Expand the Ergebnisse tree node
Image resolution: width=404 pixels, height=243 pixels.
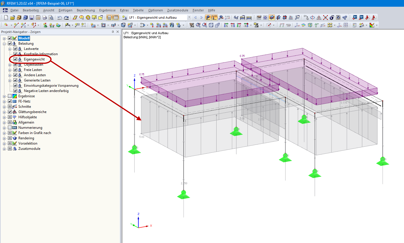(x=4, y=96)
